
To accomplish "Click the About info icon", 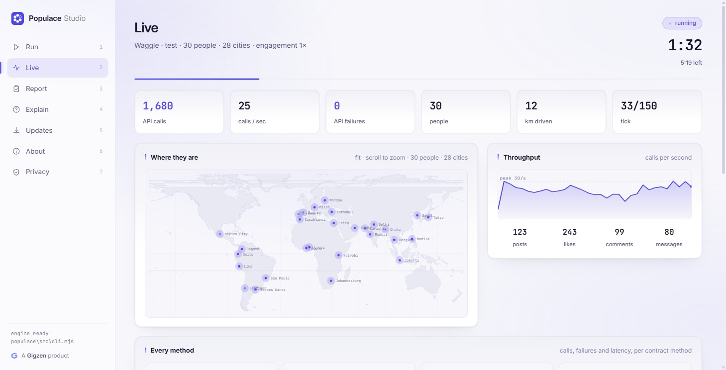I will click(x=16, y=151).
